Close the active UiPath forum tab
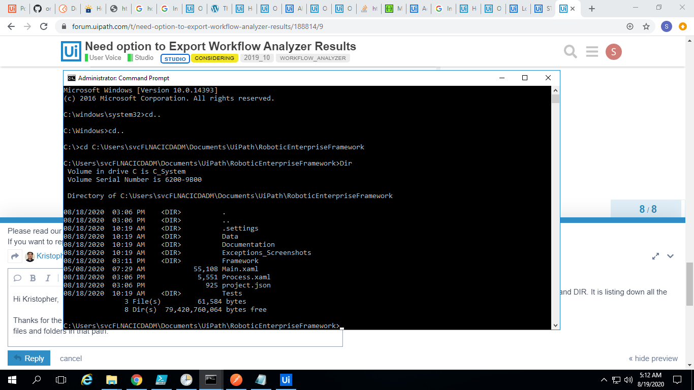This screenshot has width=694, height=390. 573,9
